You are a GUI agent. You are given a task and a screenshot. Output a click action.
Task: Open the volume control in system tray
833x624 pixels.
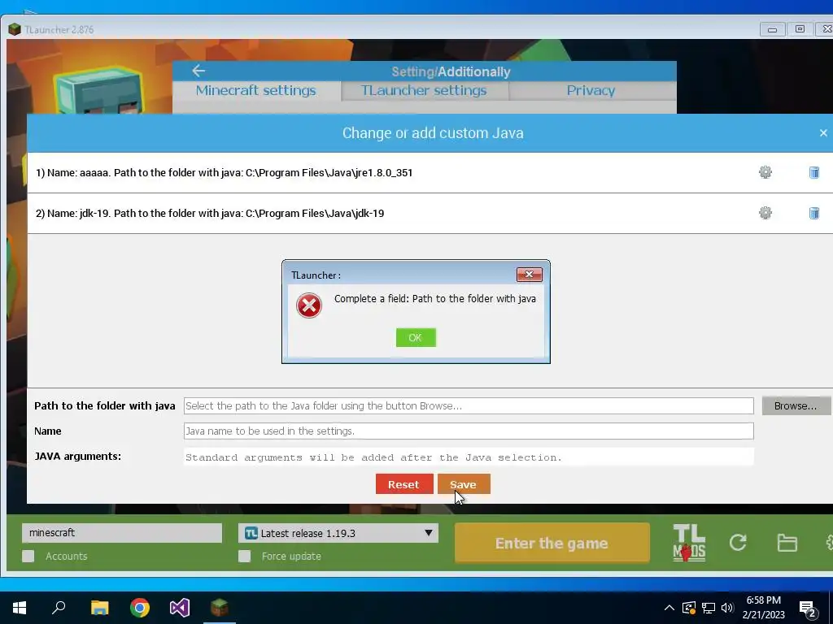(727, 608)
